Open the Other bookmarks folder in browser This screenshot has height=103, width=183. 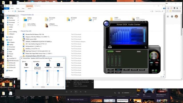[x=175, y=11]
